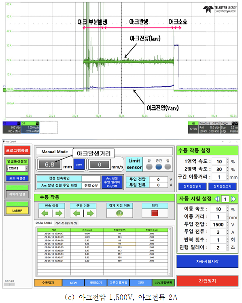Click the 진행 딜레이 stepper arrows
Screen dimensions: 242x303
point(227,248)
